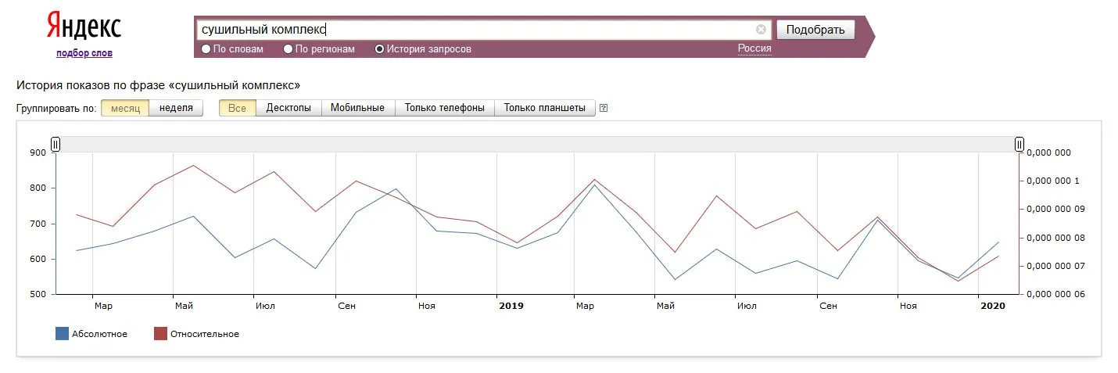Clear the search field with the X icon
The width and height of the screenshot is (1118, 373).
coord(761,30)
